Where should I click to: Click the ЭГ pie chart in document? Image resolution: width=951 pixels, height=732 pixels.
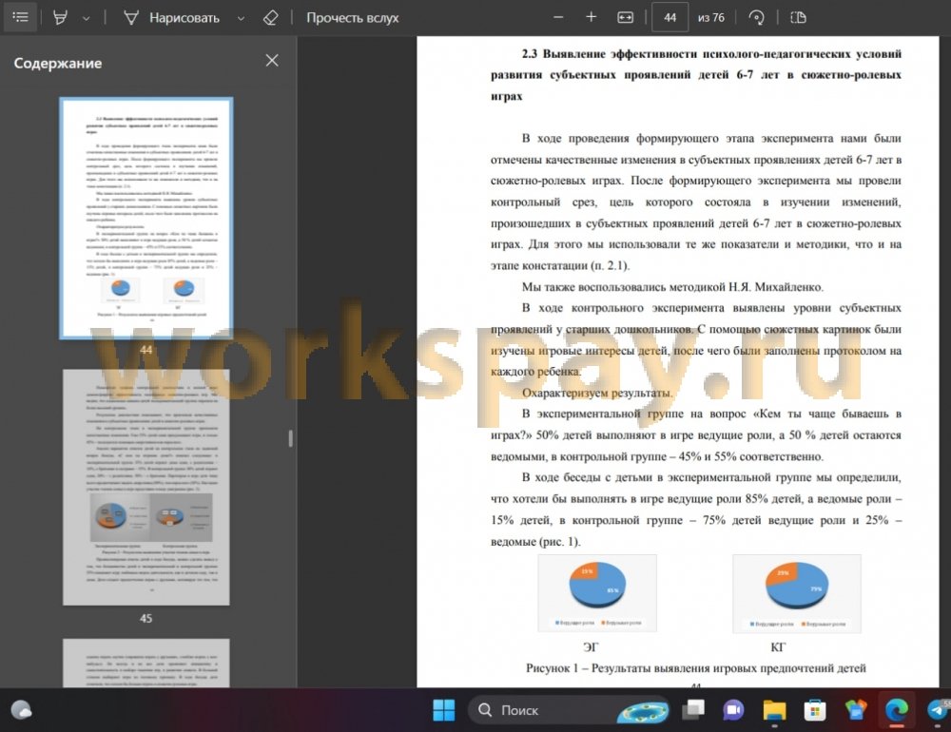pyautogui.click(x=597, y=592)
